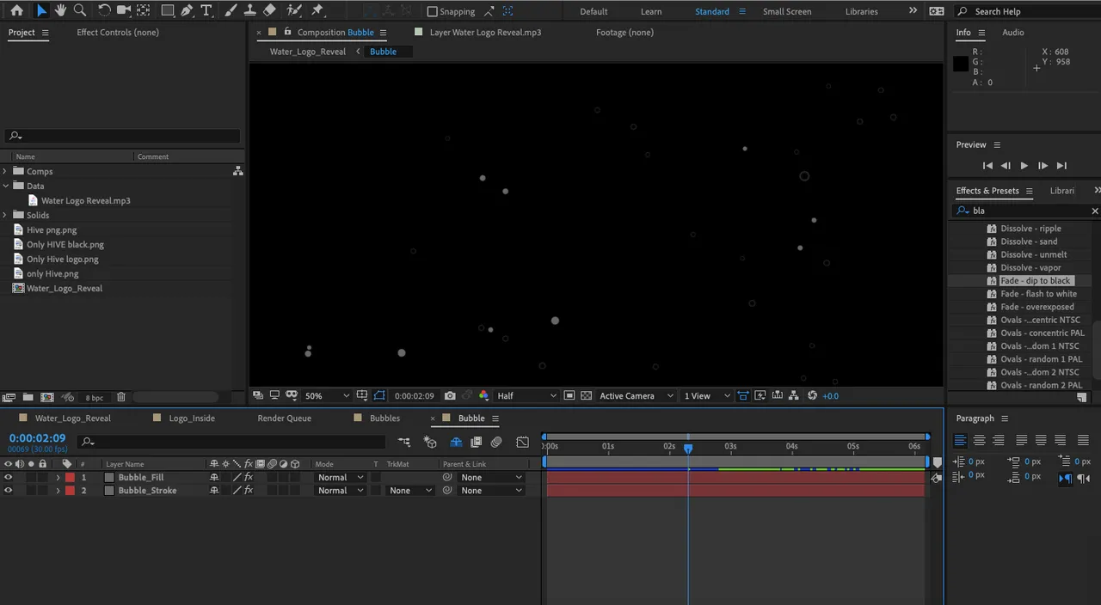Select the Rotation tool
This screenshot has height=605, width=1101.
104,10
